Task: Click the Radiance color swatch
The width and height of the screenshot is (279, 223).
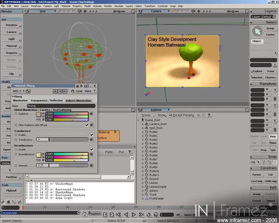Action: point(38,115)
